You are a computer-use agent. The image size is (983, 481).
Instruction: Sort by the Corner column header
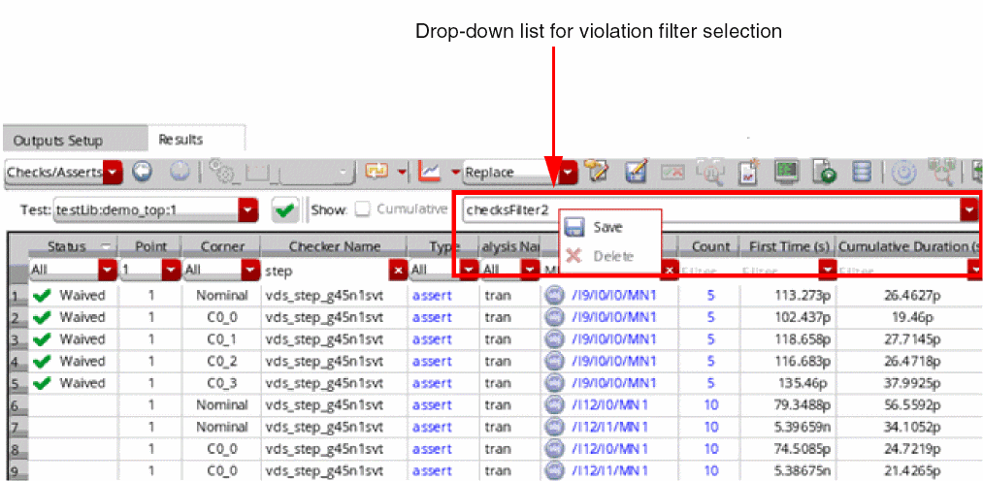point(222,246)
